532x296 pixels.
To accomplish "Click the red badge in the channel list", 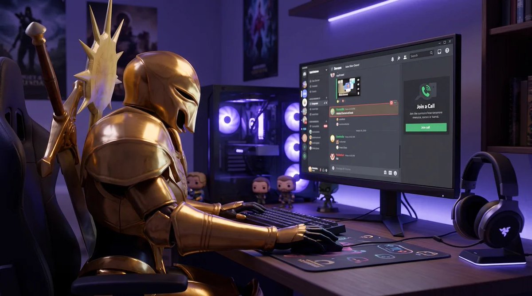I will pyautogui.click(x=325, y=126).
